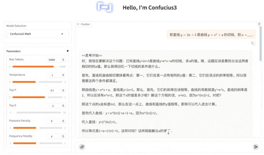Click the Confucius3 logo image

[104, 7]
